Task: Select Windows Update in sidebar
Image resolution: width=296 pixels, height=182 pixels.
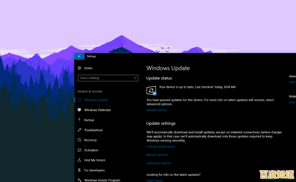Action: [x=96, y=100]
